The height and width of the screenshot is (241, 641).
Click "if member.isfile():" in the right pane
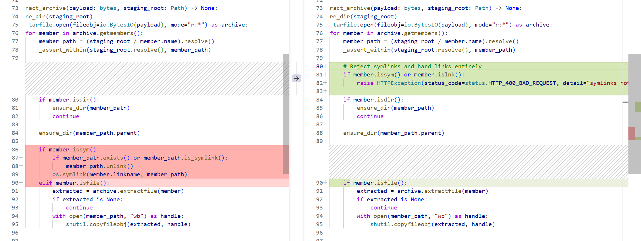coord(375,183)
